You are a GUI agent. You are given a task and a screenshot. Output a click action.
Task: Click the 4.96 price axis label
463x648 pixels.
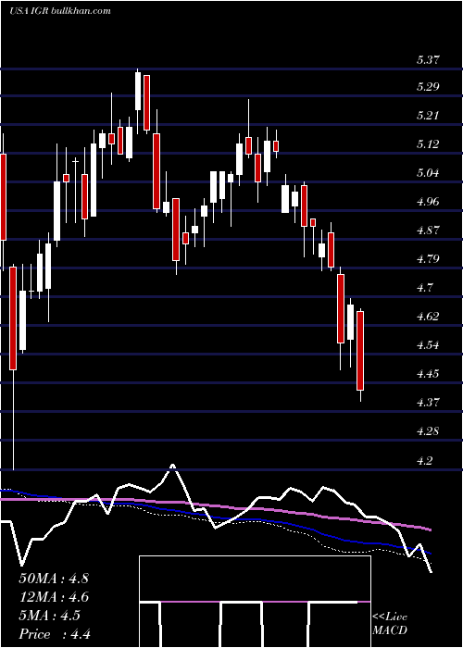[x=428, y=202]
